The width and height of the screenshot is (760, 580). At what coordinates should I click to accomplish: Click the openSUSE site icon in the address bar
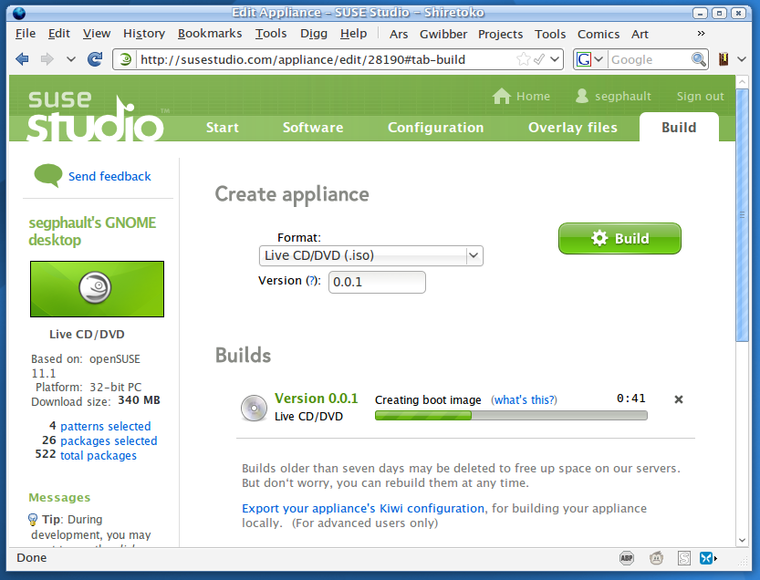(125, 59)
